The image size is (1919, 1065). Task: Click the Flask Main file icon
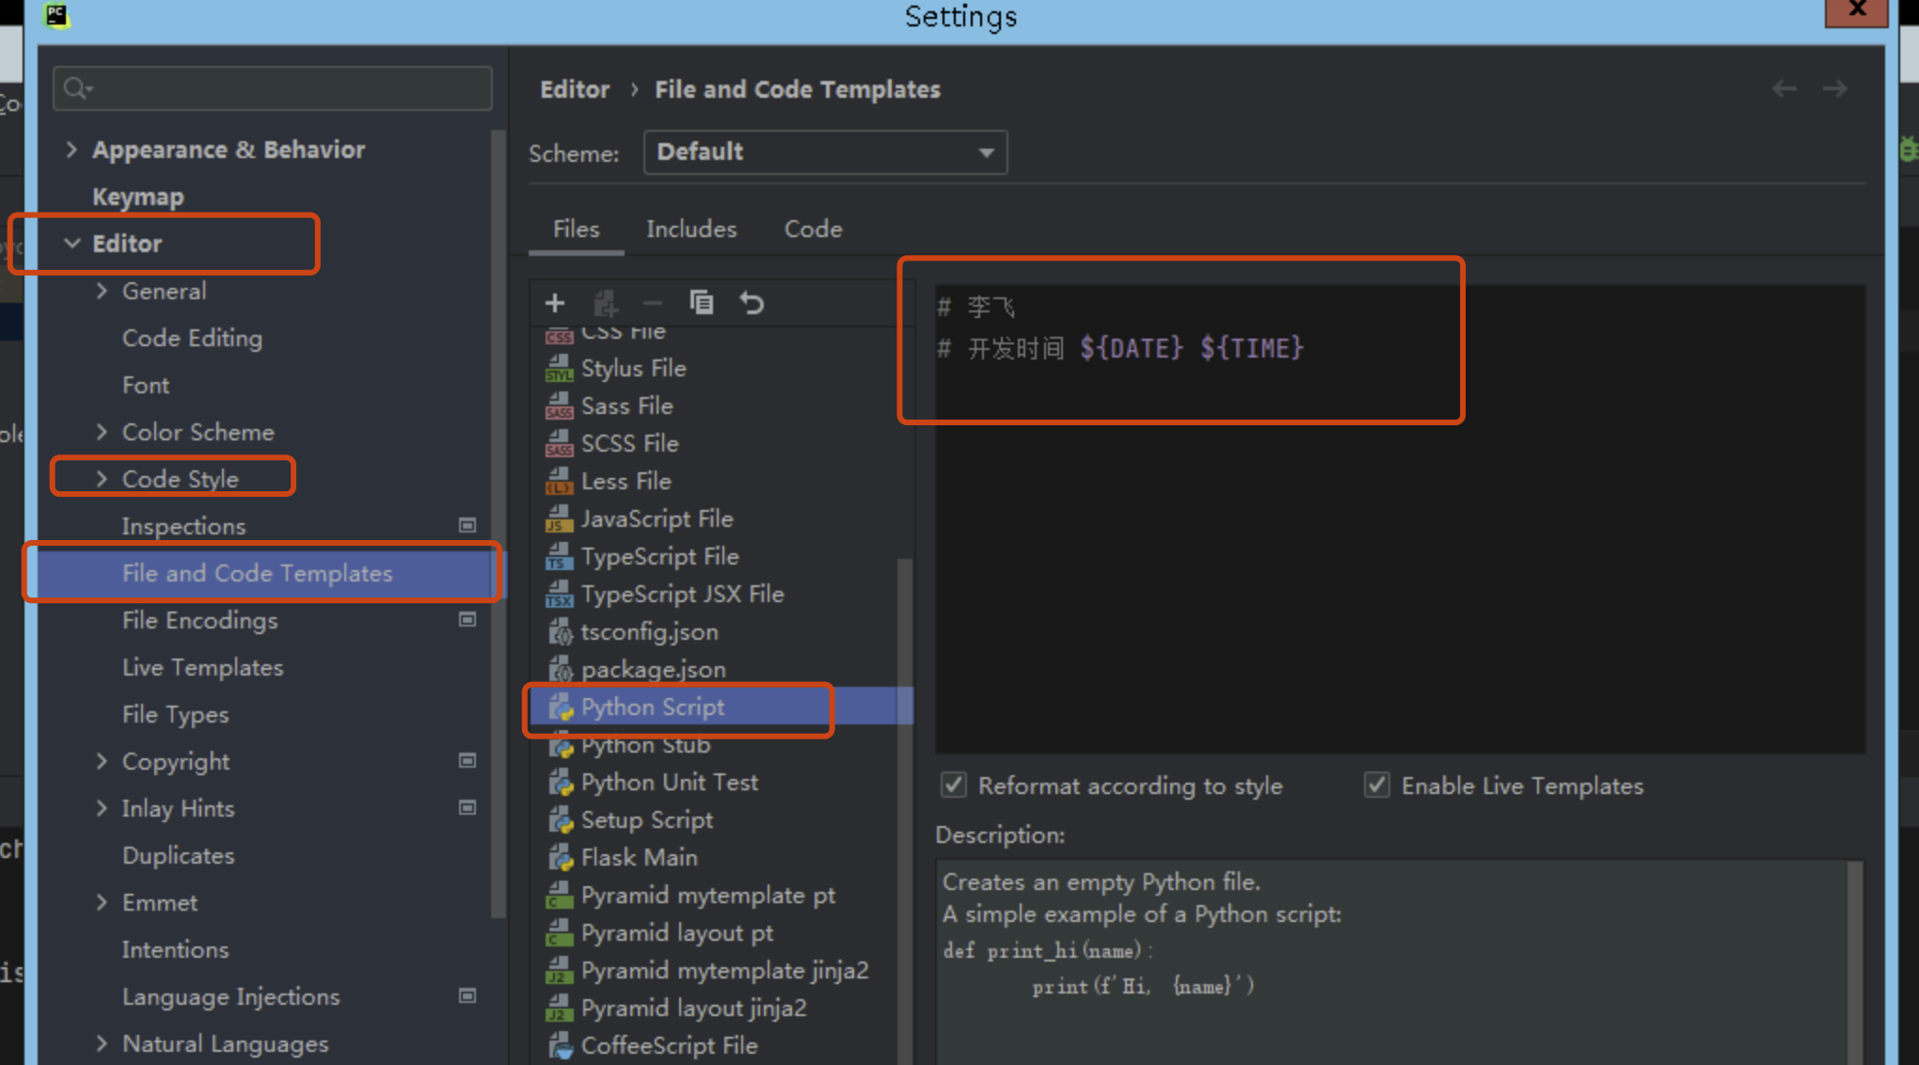[x=561, y=858]
